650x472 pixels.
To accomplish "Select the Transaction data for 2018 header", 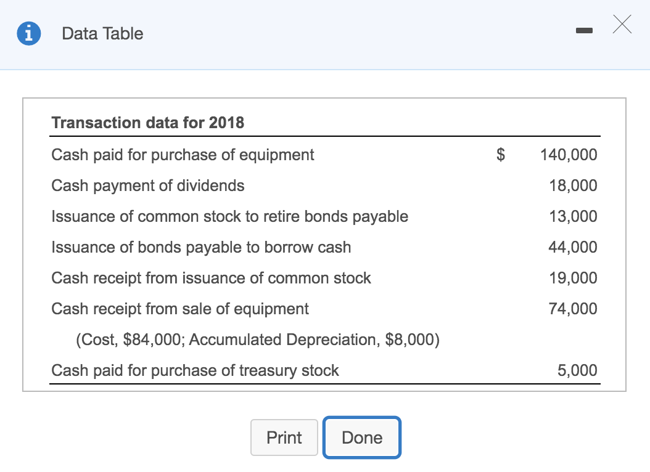I will pyautogui.click(x=147, y=123).
